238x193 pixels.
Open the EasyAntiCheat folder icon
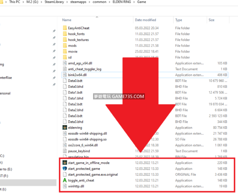pyautogui.click(x=65, y=28)
